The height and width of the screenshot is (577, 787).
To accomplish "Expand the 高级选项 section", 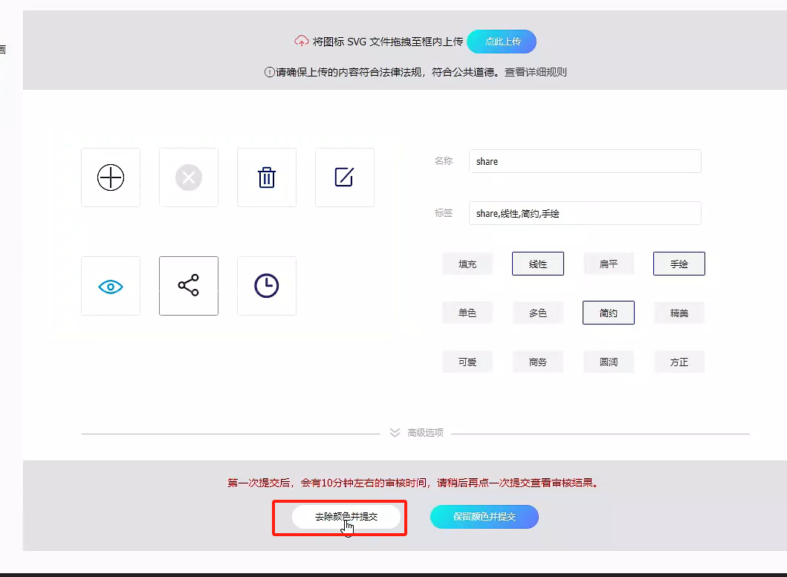I will coord(425,432).
